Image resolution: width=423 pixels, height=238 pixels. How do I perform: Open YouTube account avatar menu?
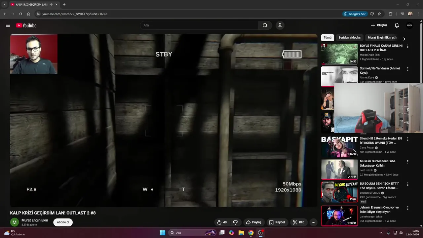click(409, 25)
